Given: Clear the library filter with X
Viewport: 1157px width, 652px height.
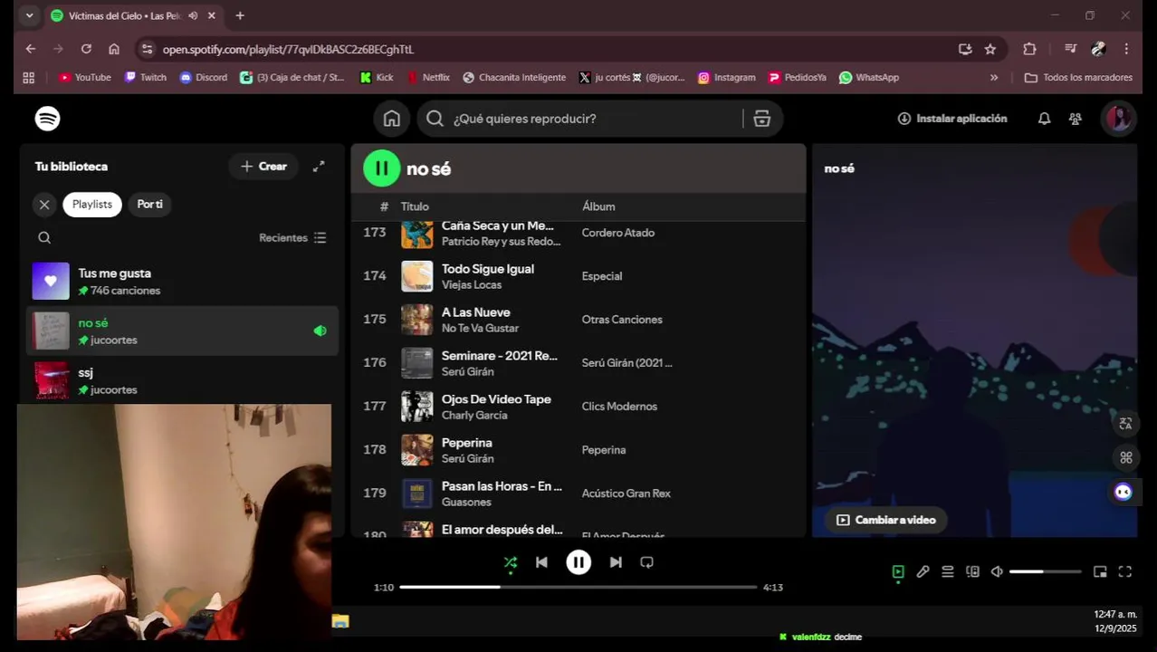Looking at the screenshot, I should [x=44, y=205].
